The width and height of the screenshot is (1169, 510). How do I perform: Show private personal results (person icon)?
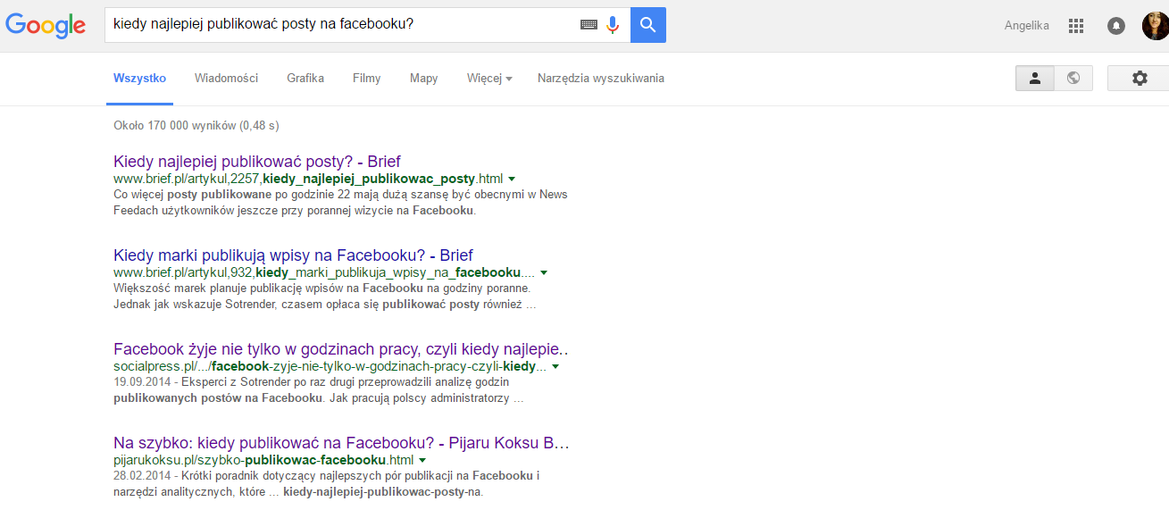click(x=1035, y=79)
